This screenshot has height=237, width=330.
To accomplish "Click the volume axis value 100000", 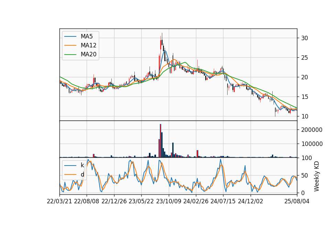I will tap(312, 144).
